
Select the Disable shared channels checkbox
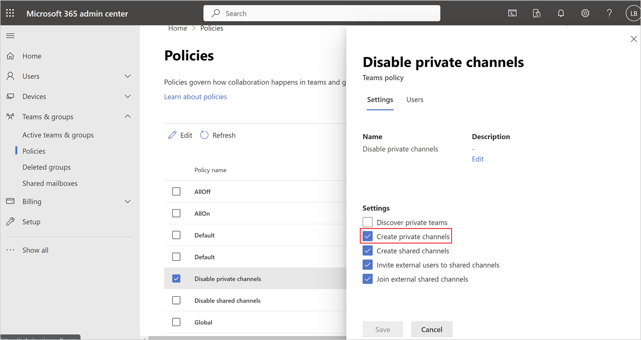click(x=176, y=300)
